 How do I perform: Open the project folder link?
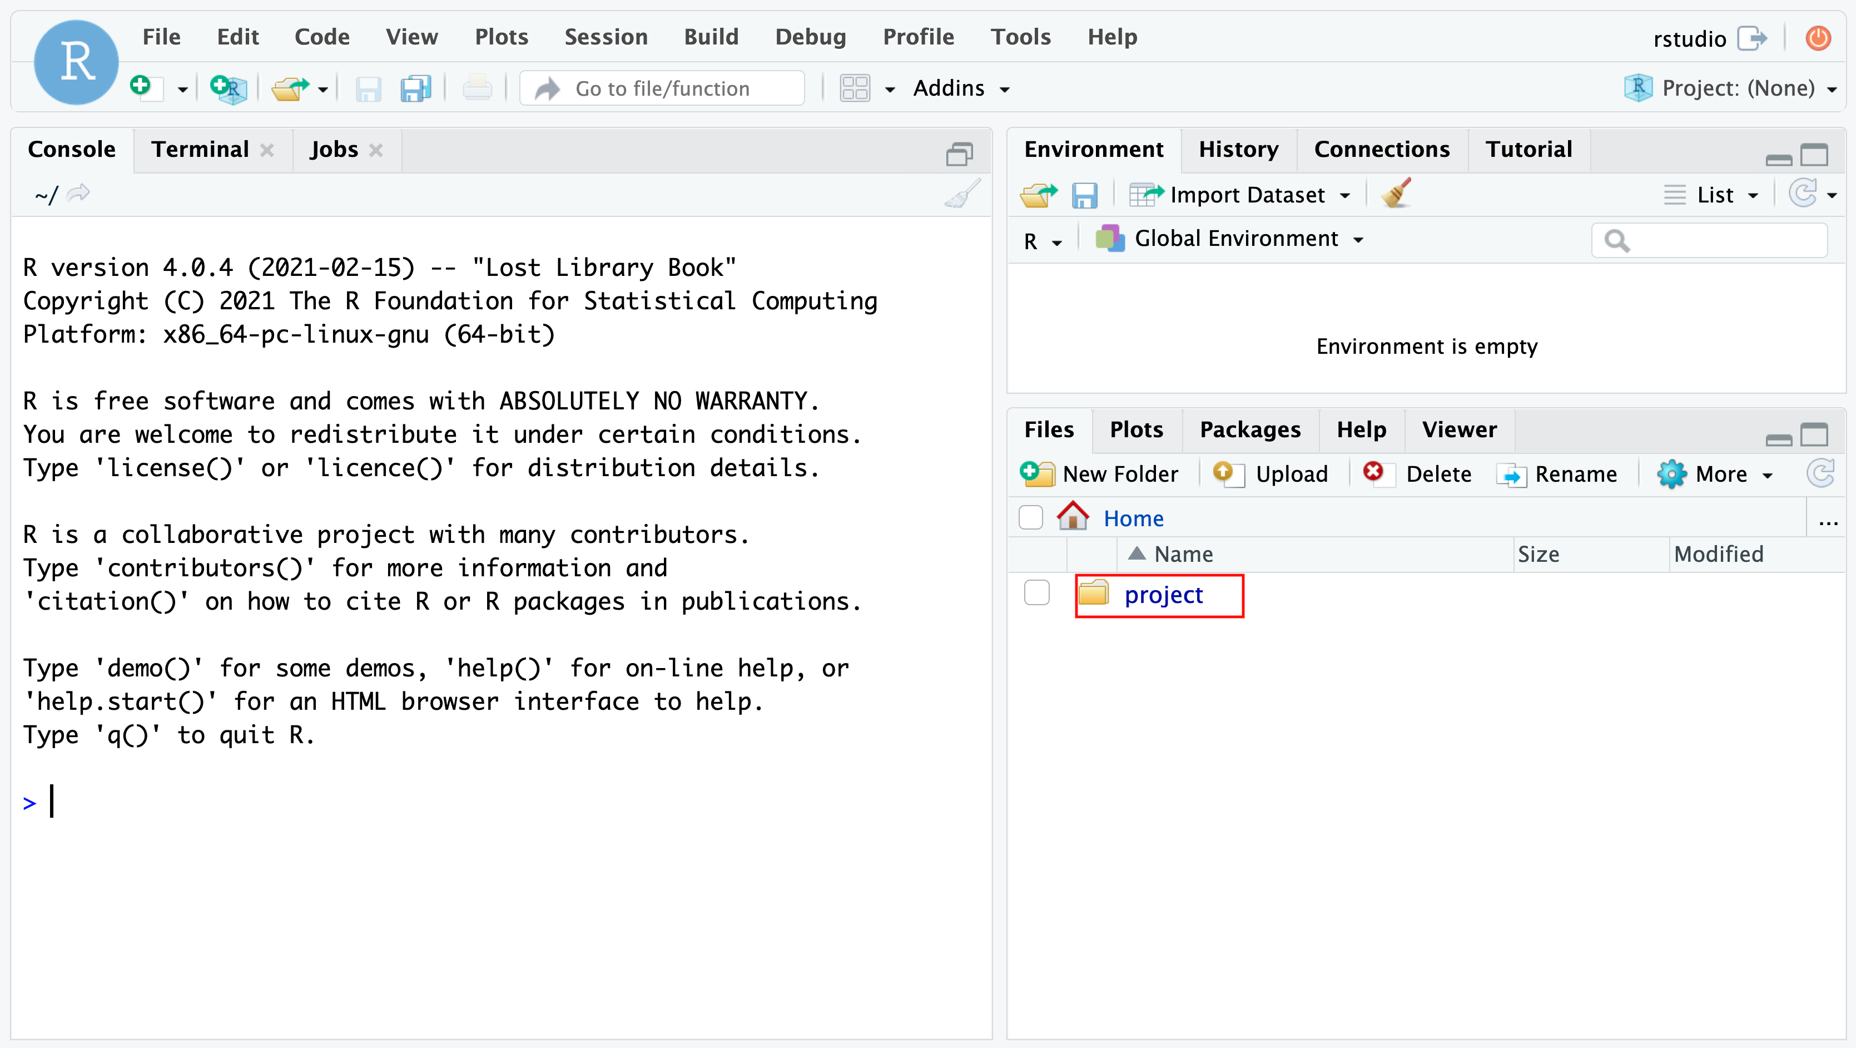(x=1163, y=595)
